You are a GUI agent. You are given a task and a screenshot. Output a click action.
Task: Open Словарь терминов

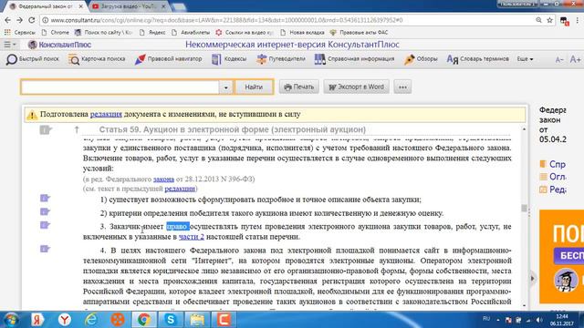tap(477, 59)
